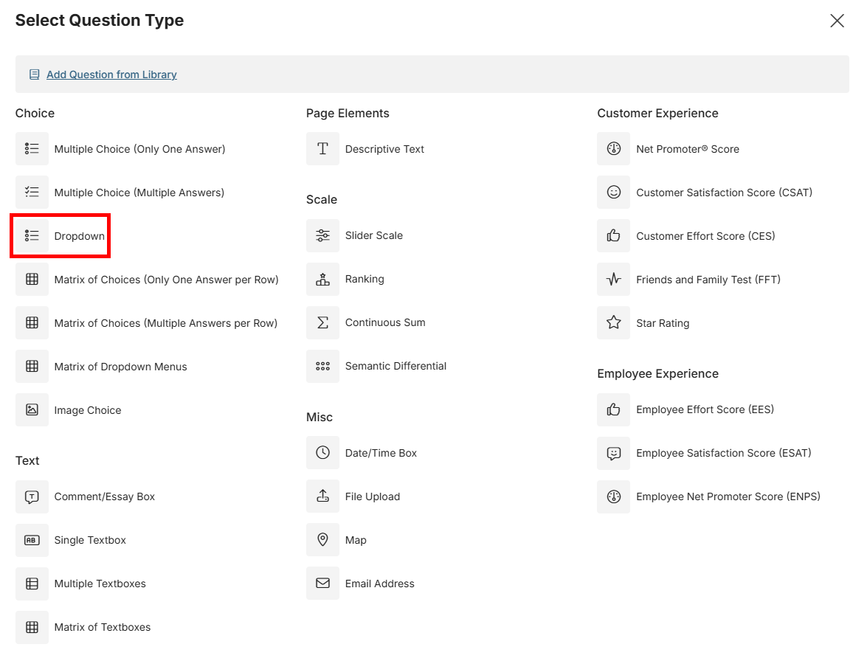Choose the Semantic Differential label

(x=396, y=366)
